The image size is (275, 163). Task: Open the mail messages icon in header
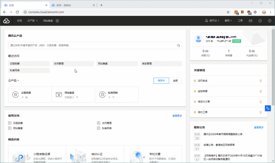(x=250, y=21)
